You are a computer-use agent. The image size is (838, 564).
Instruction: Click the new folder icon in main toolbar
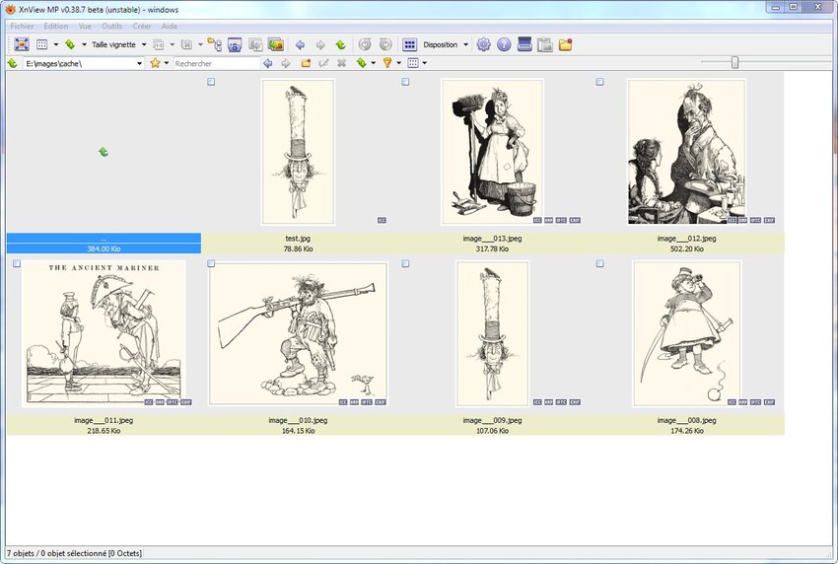pyautogui.click(x=566, y=44)
